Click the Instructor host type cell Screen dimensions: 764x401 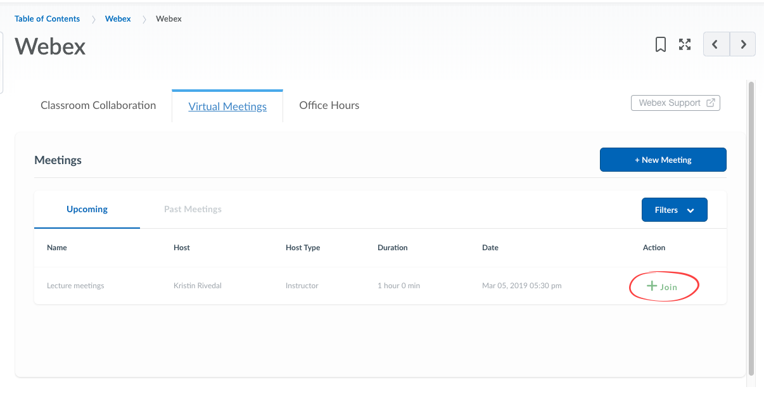point(302,286)
